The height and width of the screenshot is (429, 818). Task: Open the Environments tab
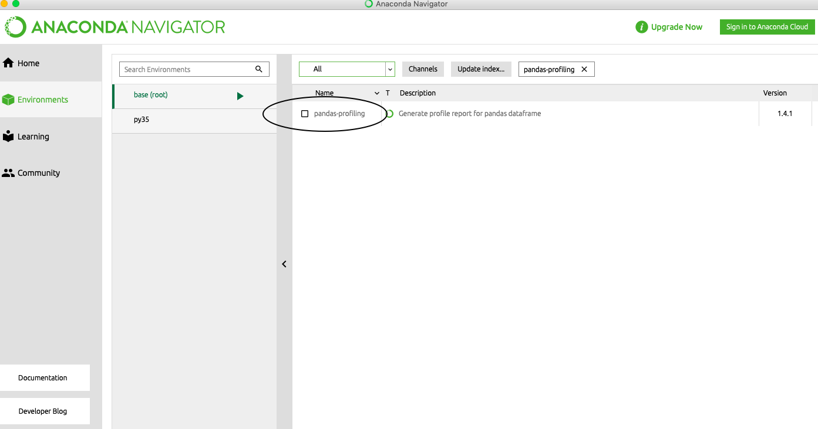pyautogui.click(x=51, y=100)
